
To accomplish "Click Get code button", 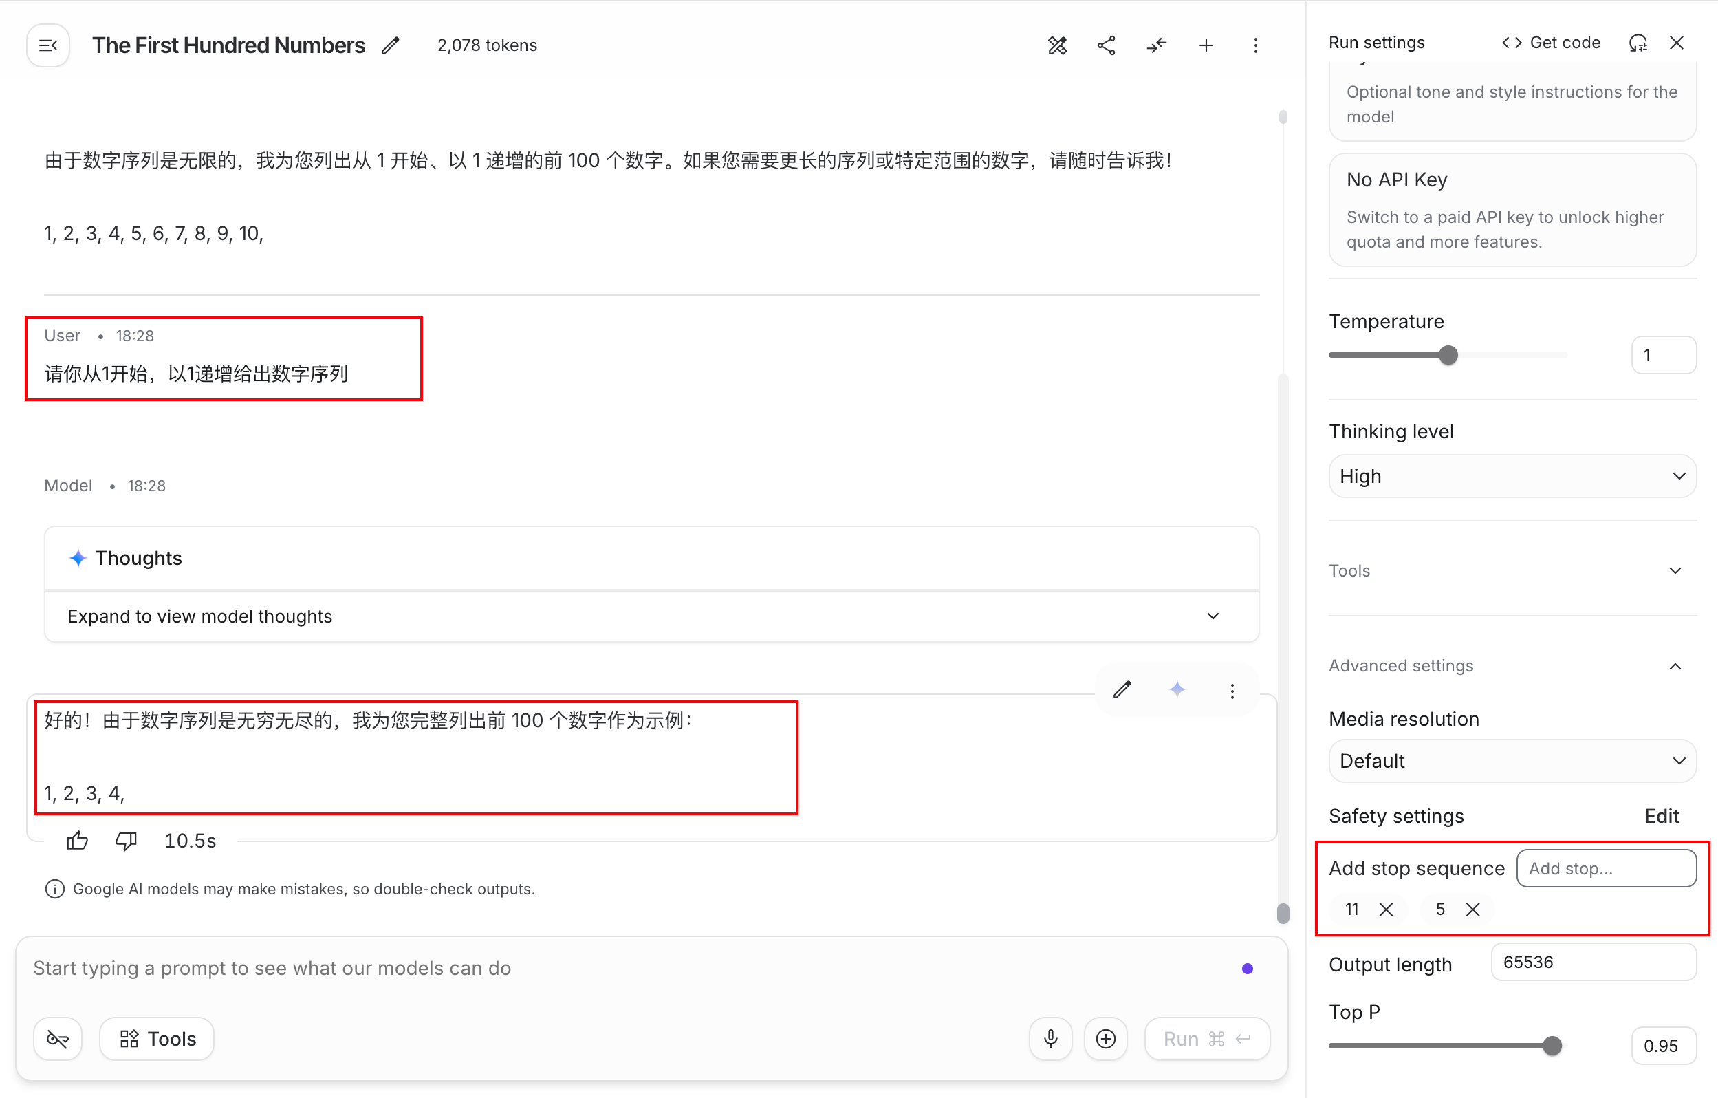I will 1550,43.
